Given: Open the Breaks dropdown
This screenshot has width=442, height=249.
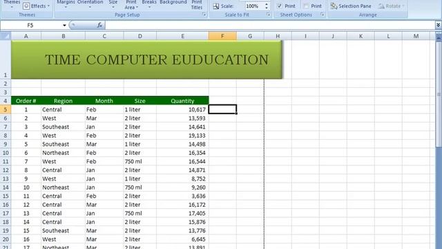Looking at the screenshot, I should (149, 4).
